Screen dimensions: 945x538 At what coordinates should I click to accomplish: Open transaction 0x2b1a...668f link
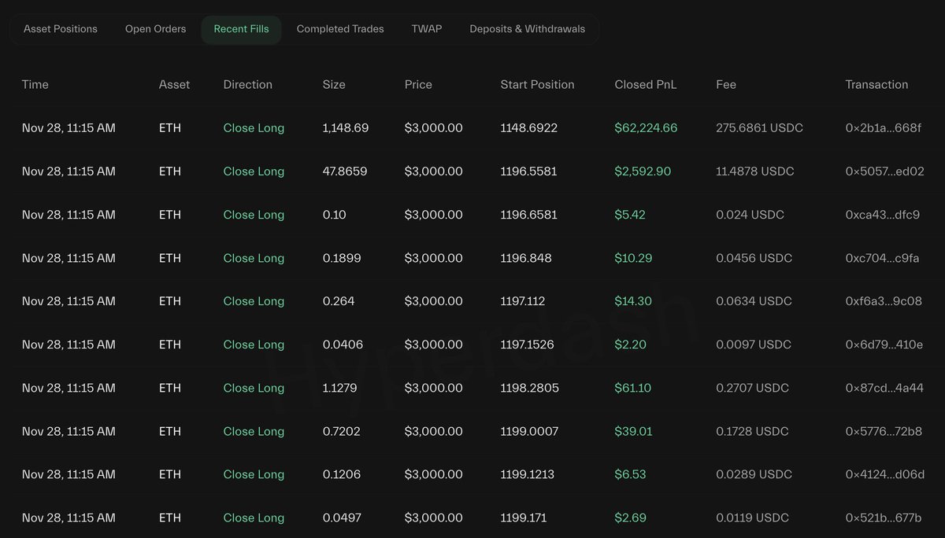click(883, 128)
